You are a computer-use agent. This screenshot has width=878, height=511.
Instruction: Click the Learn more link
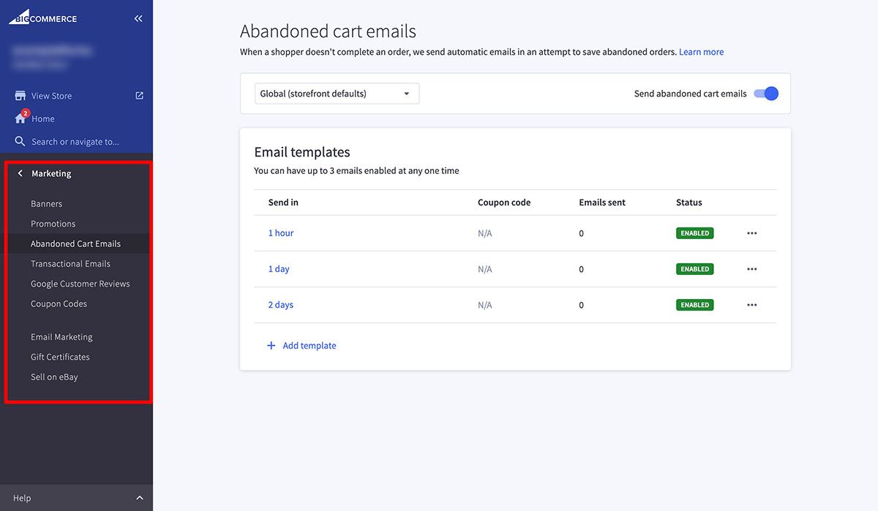701,51
